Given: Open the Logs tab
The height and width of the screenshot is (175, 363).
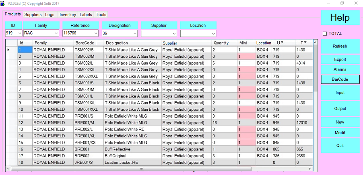Looking at the screenshot, I should tap(50, 14).
